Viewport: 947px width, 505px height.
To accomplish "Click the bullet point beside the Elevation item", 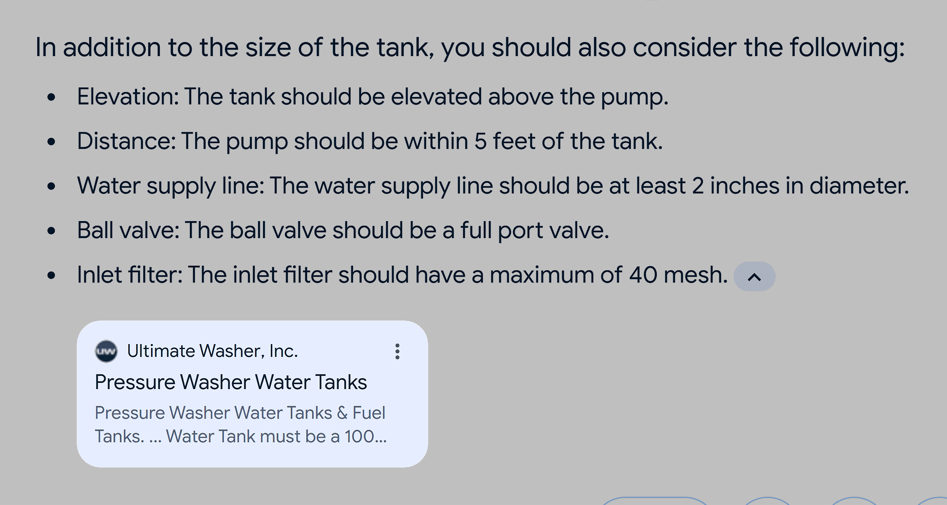I will coord(52,98).
